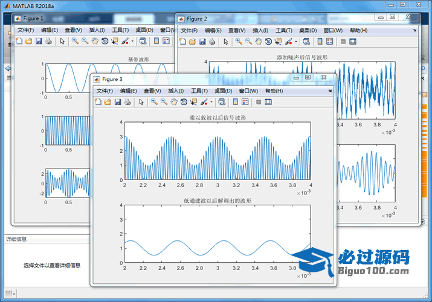This screenshot has width=432, height=302.
Task: Click the Zoom Out tool in Figure 2
Action: [248, 42]
